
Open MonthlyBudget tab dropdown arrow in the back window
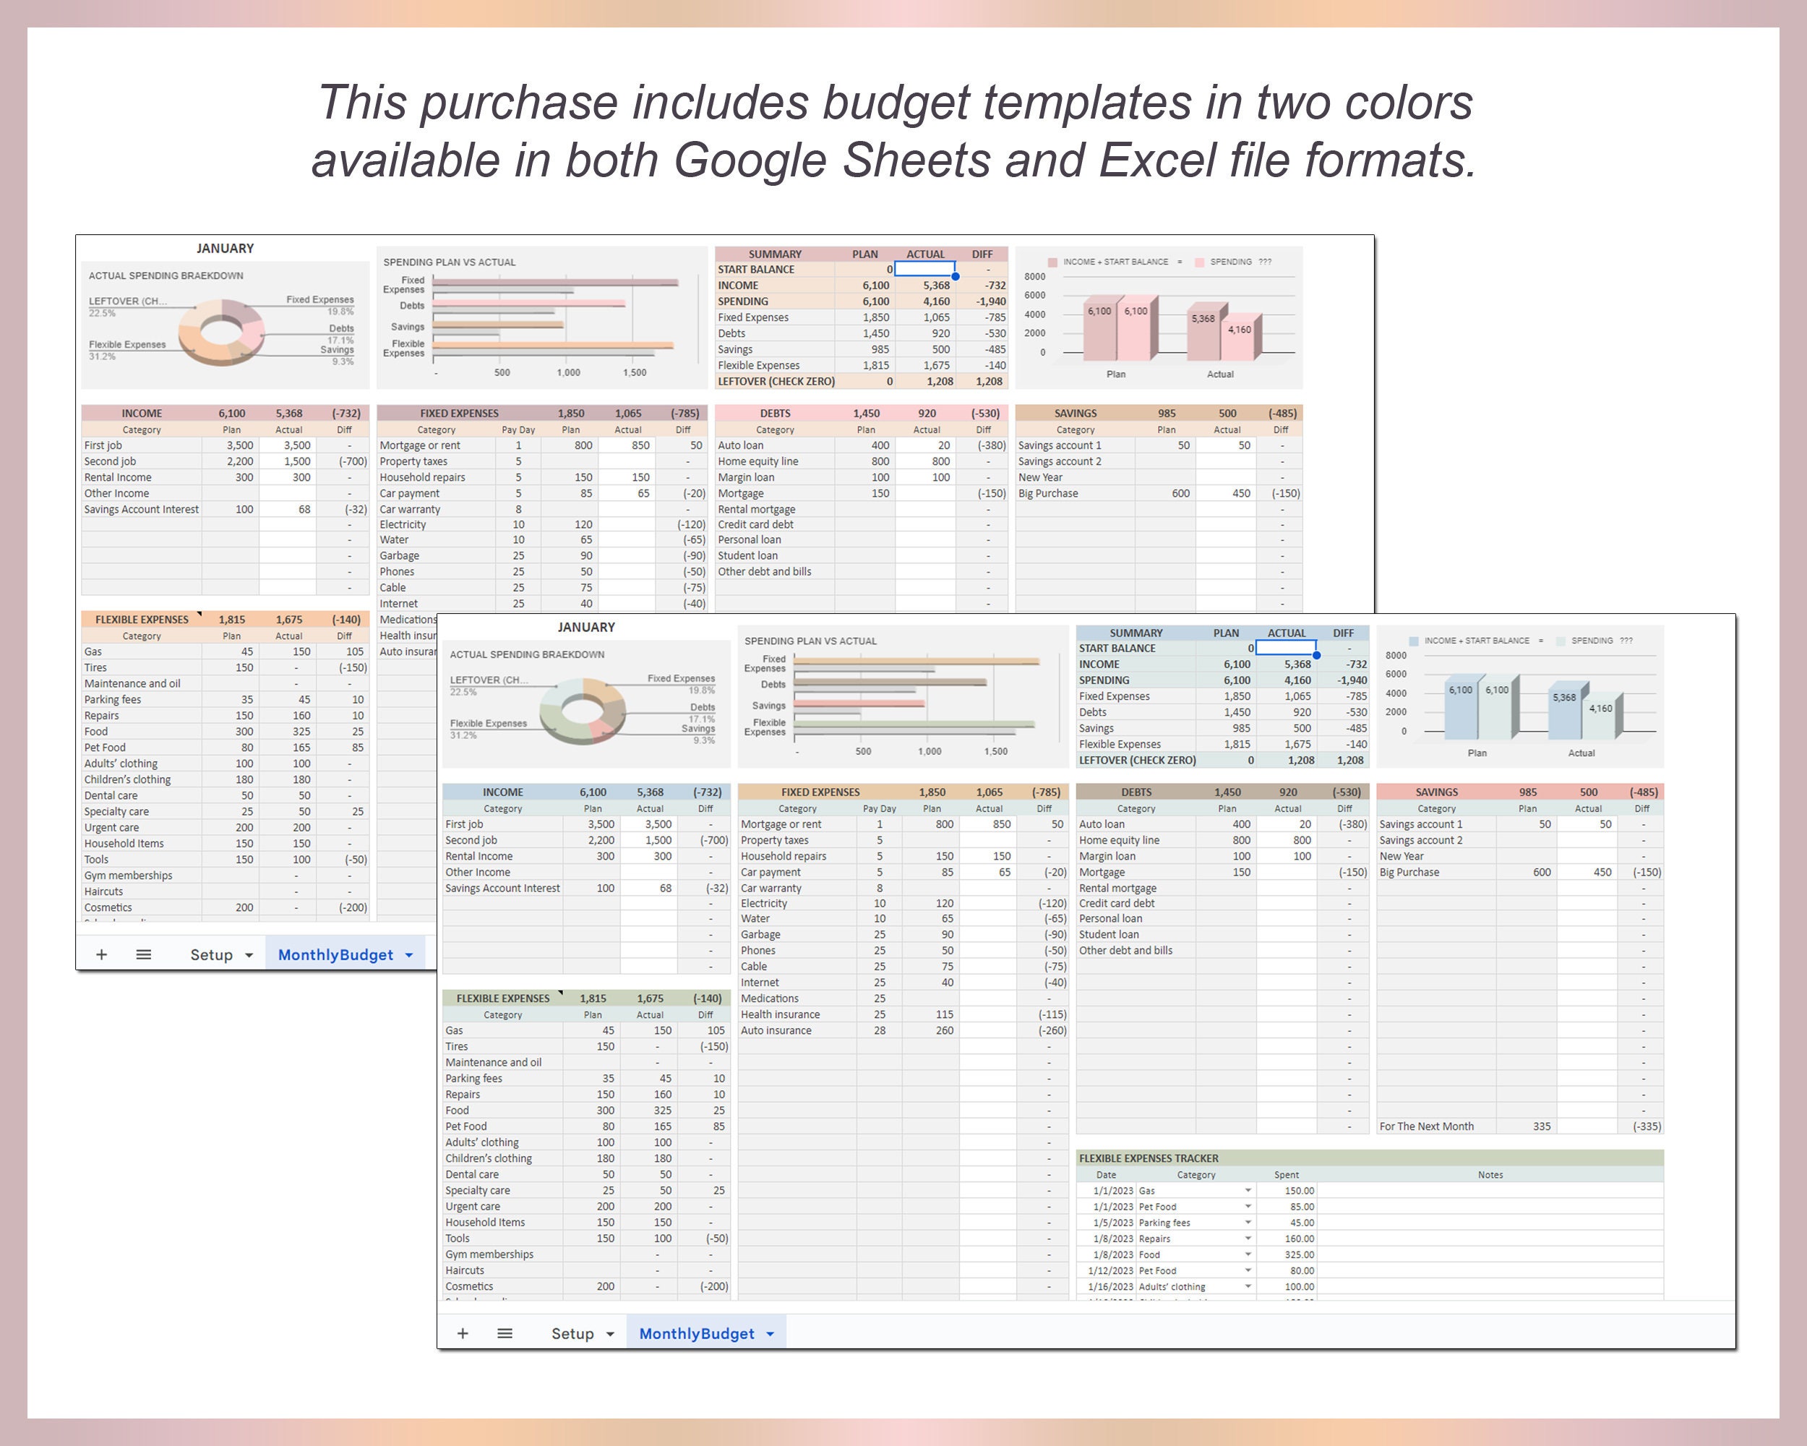click(x=409, y=956)
